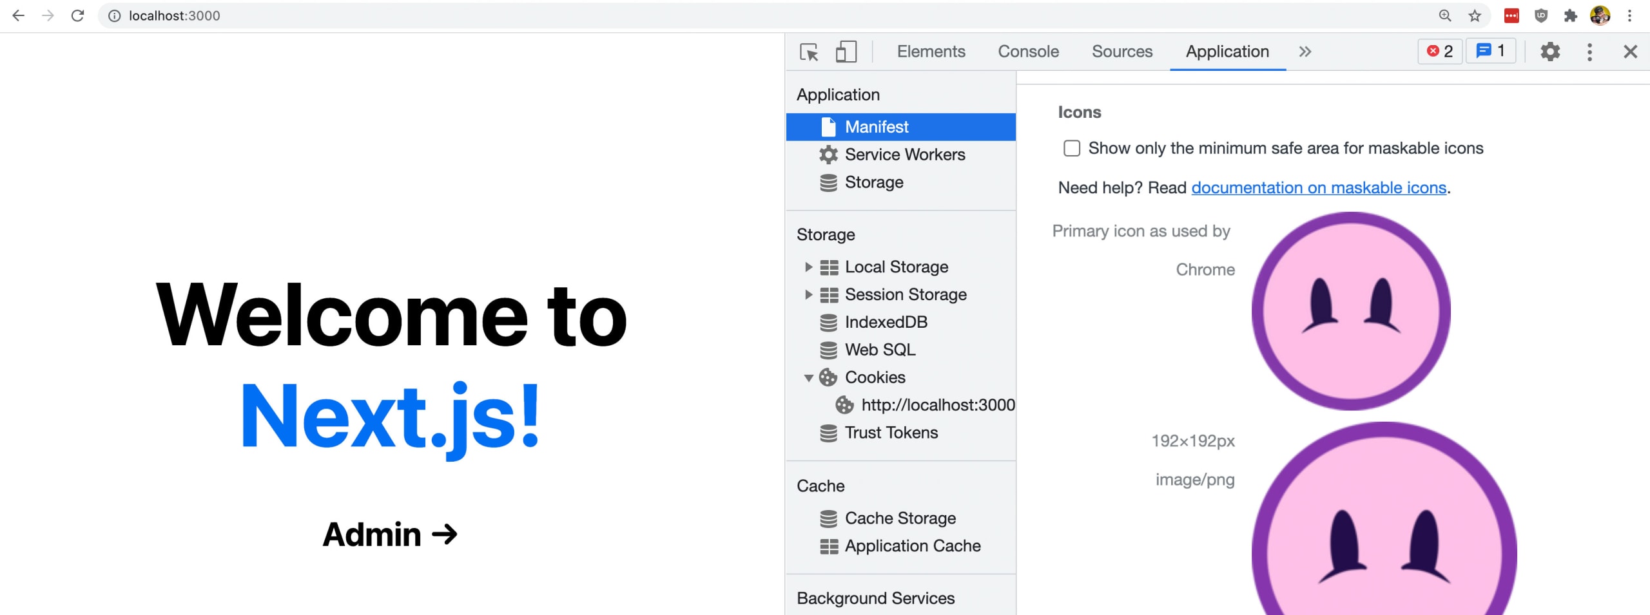Open the Extensions puzzle menu
This screenshot has height=615, width=1650.
coord(1571,15)
